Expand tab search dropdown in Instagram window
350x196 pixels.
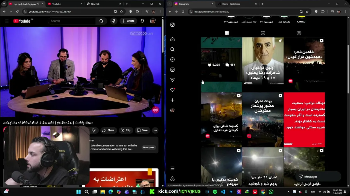tap(170, 4)
